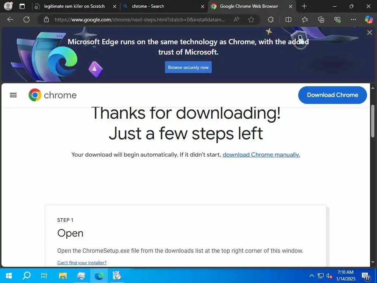This screenshot has width=377, height=283.
Task: Open the notification center icon
Action: click(366, 276)
